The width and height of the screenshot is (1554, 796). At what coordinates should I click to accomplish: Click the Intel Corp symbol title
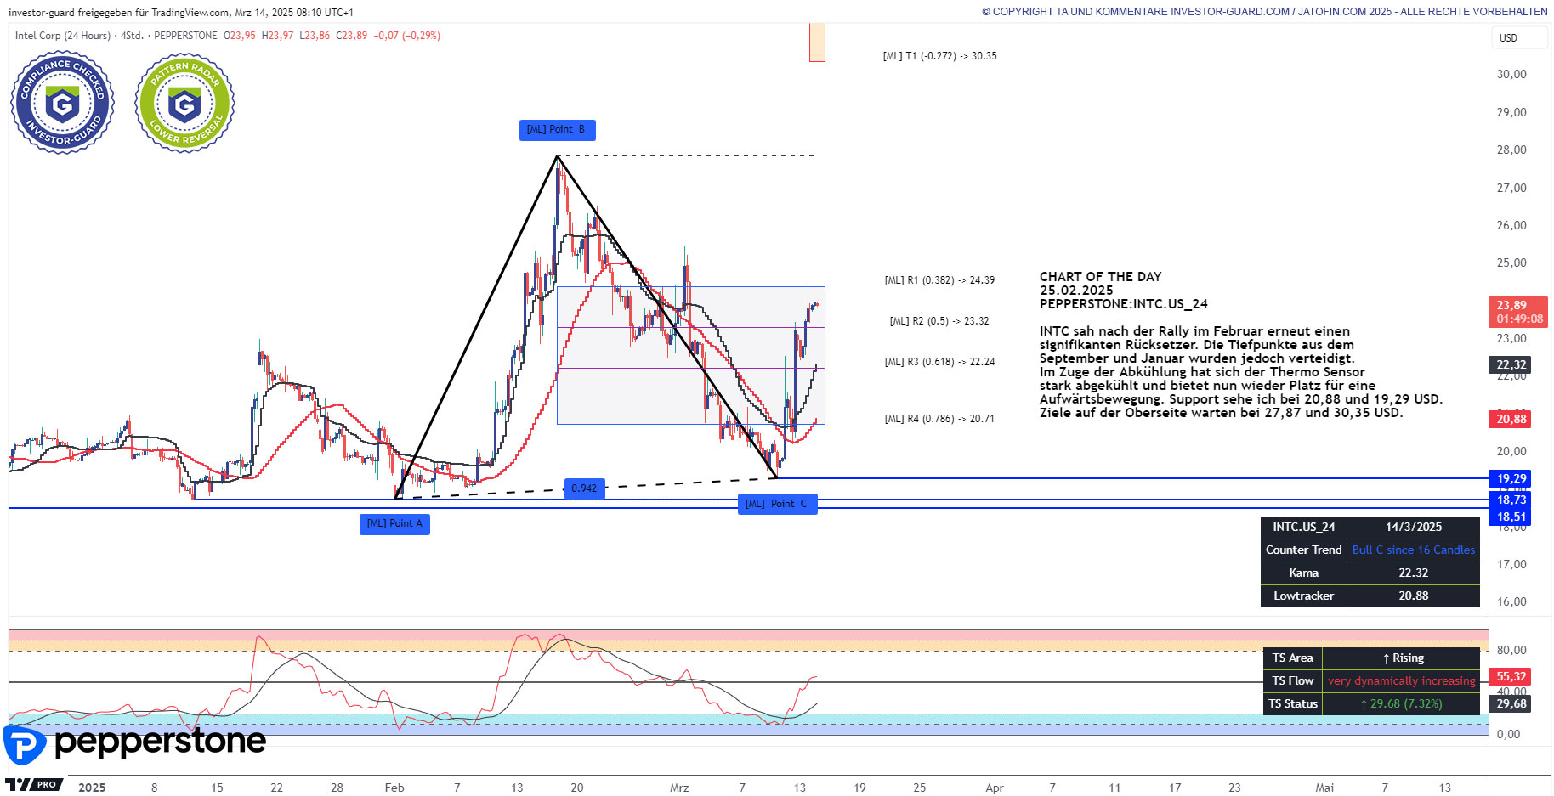pyautogui.click(x=63, y=36)
